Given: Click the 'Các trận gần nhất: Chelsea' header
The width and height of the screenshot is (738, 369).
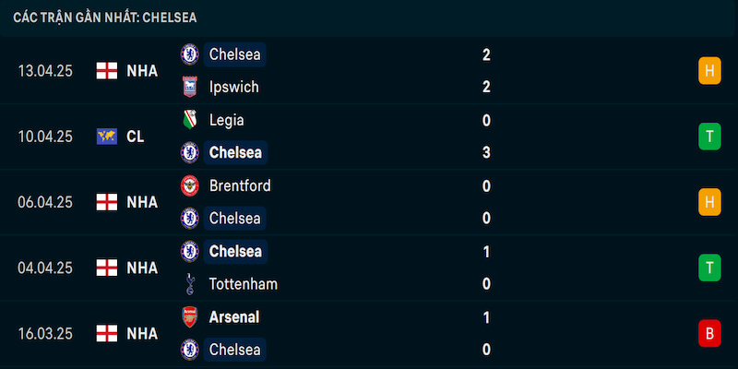Looking at the screenshot, I should (105, 18).
